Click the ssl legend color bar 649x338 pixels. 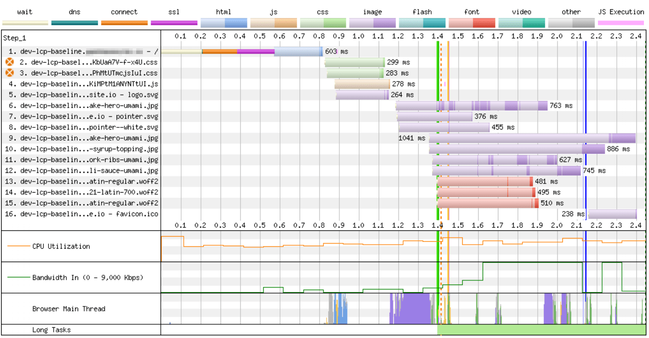(173, 22)
